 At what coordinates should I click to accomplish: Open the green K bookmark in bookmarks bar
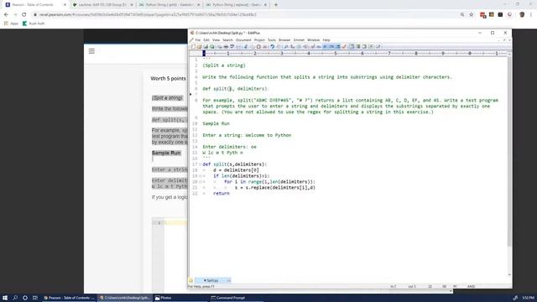click(34, 23)
